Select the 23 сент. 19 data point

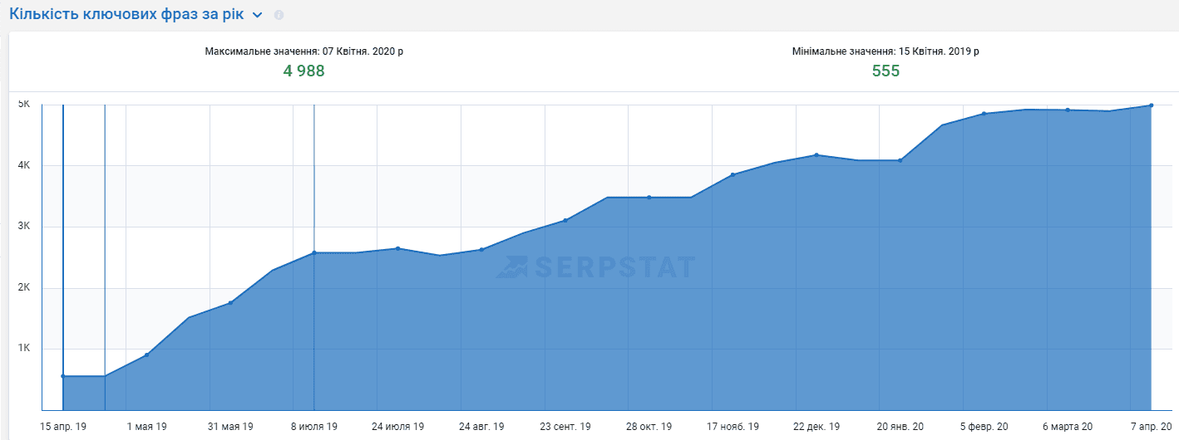(x=565, y=220)
